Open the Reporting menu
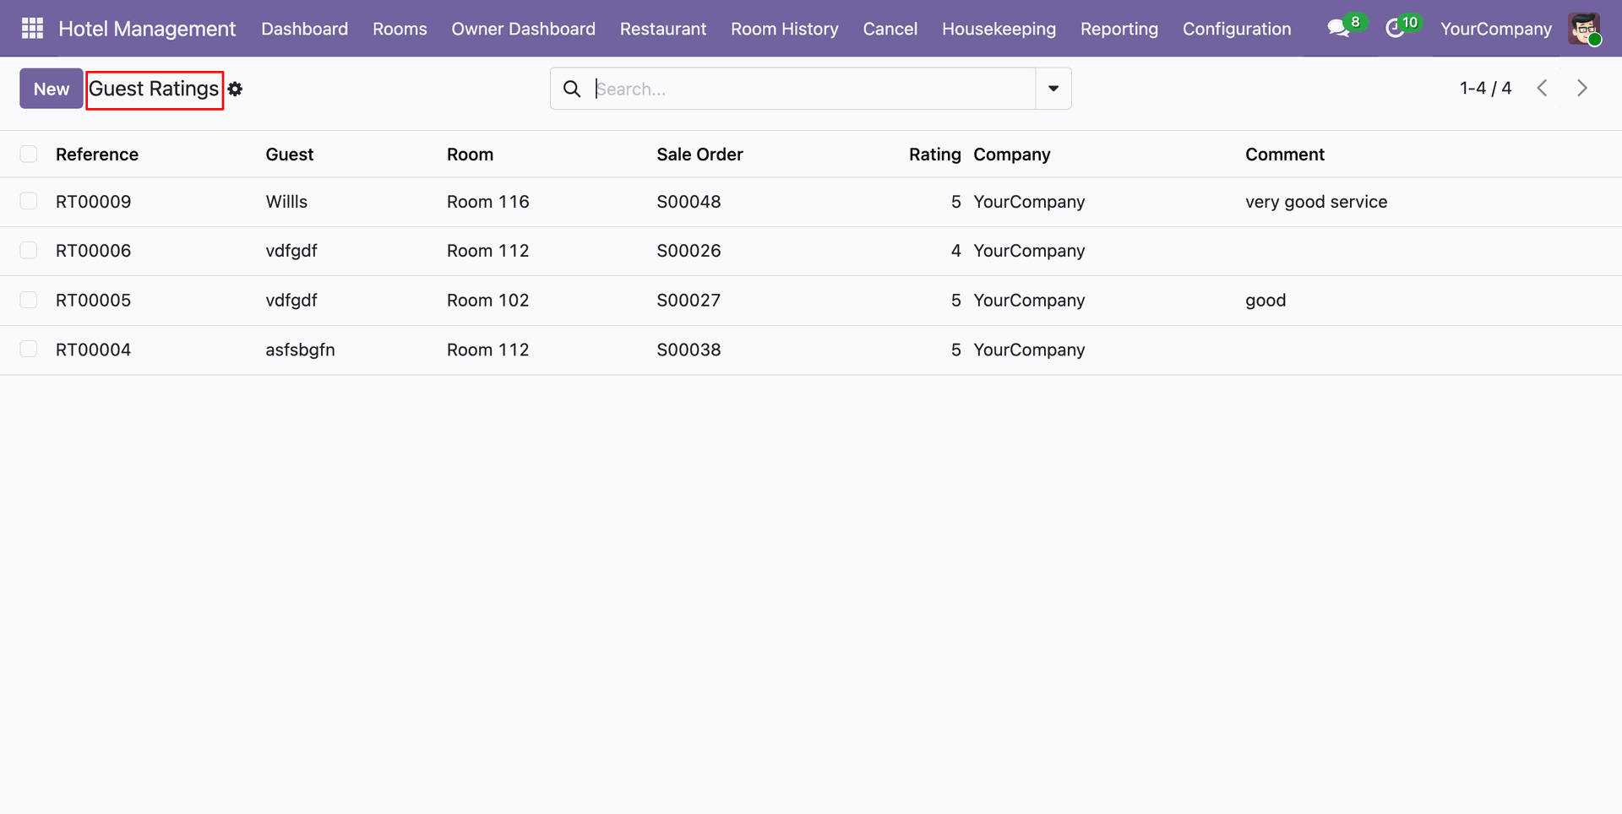The width and height of the screenshot is (1622, 814). pyautogui.click(x=1119, y=29)
